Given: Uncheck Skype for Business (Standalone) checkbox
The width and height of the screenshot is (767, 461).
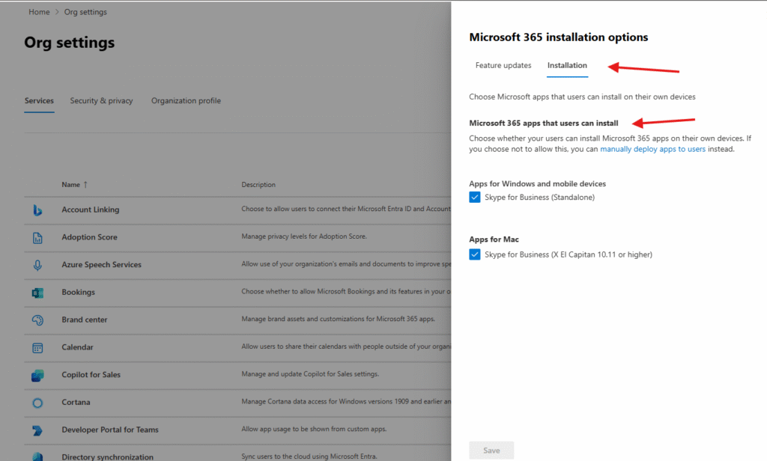Looking at the screenshot, I should [x=475, y=198].
